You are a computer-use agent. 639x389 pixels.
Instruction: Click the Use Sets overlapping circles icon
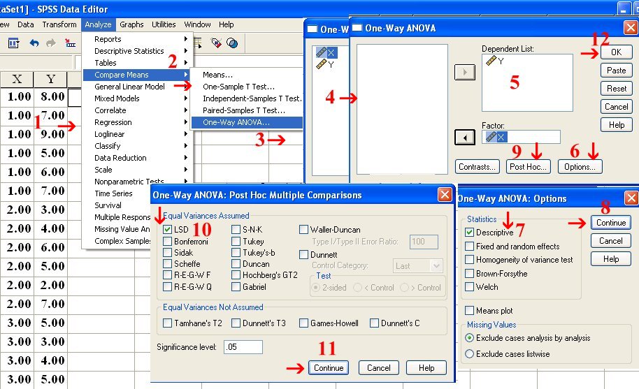tap(232, 43)
